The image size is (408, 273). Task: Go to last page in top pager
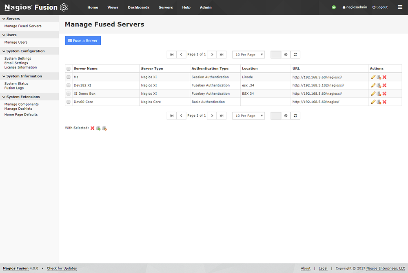(222, 55)
